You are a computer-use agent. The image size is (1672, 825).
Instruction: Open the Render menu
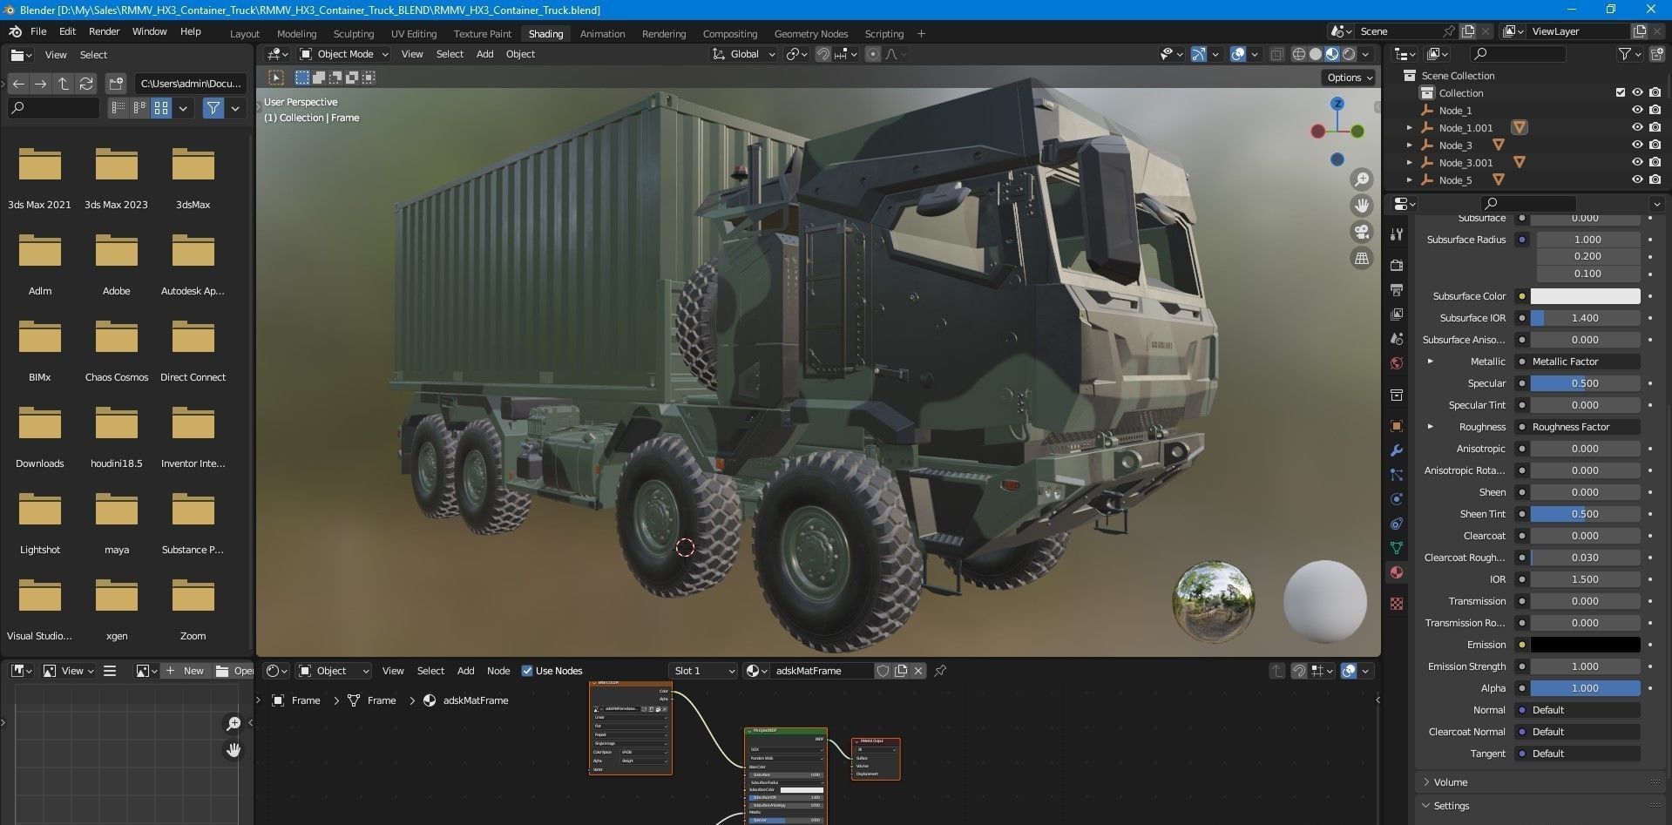(x=104, y=31)
